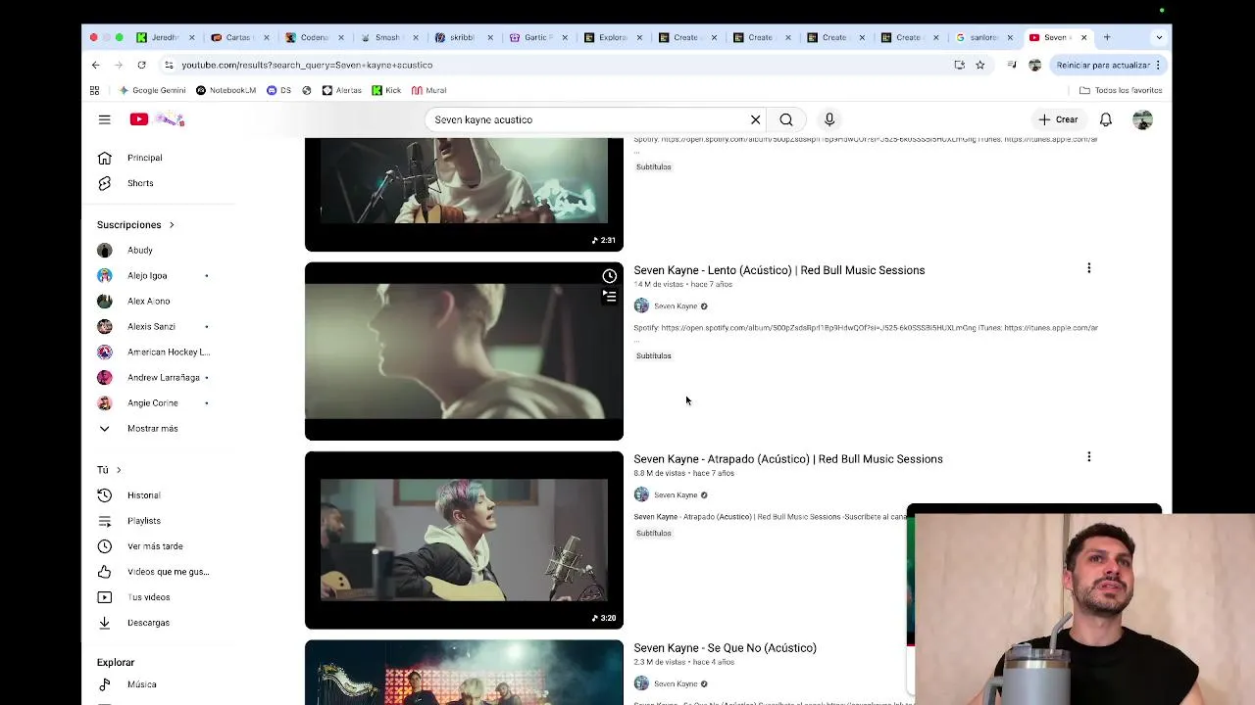Open Ver más tarde list
The image size is (1255, 705).
[x=157, y=546]
